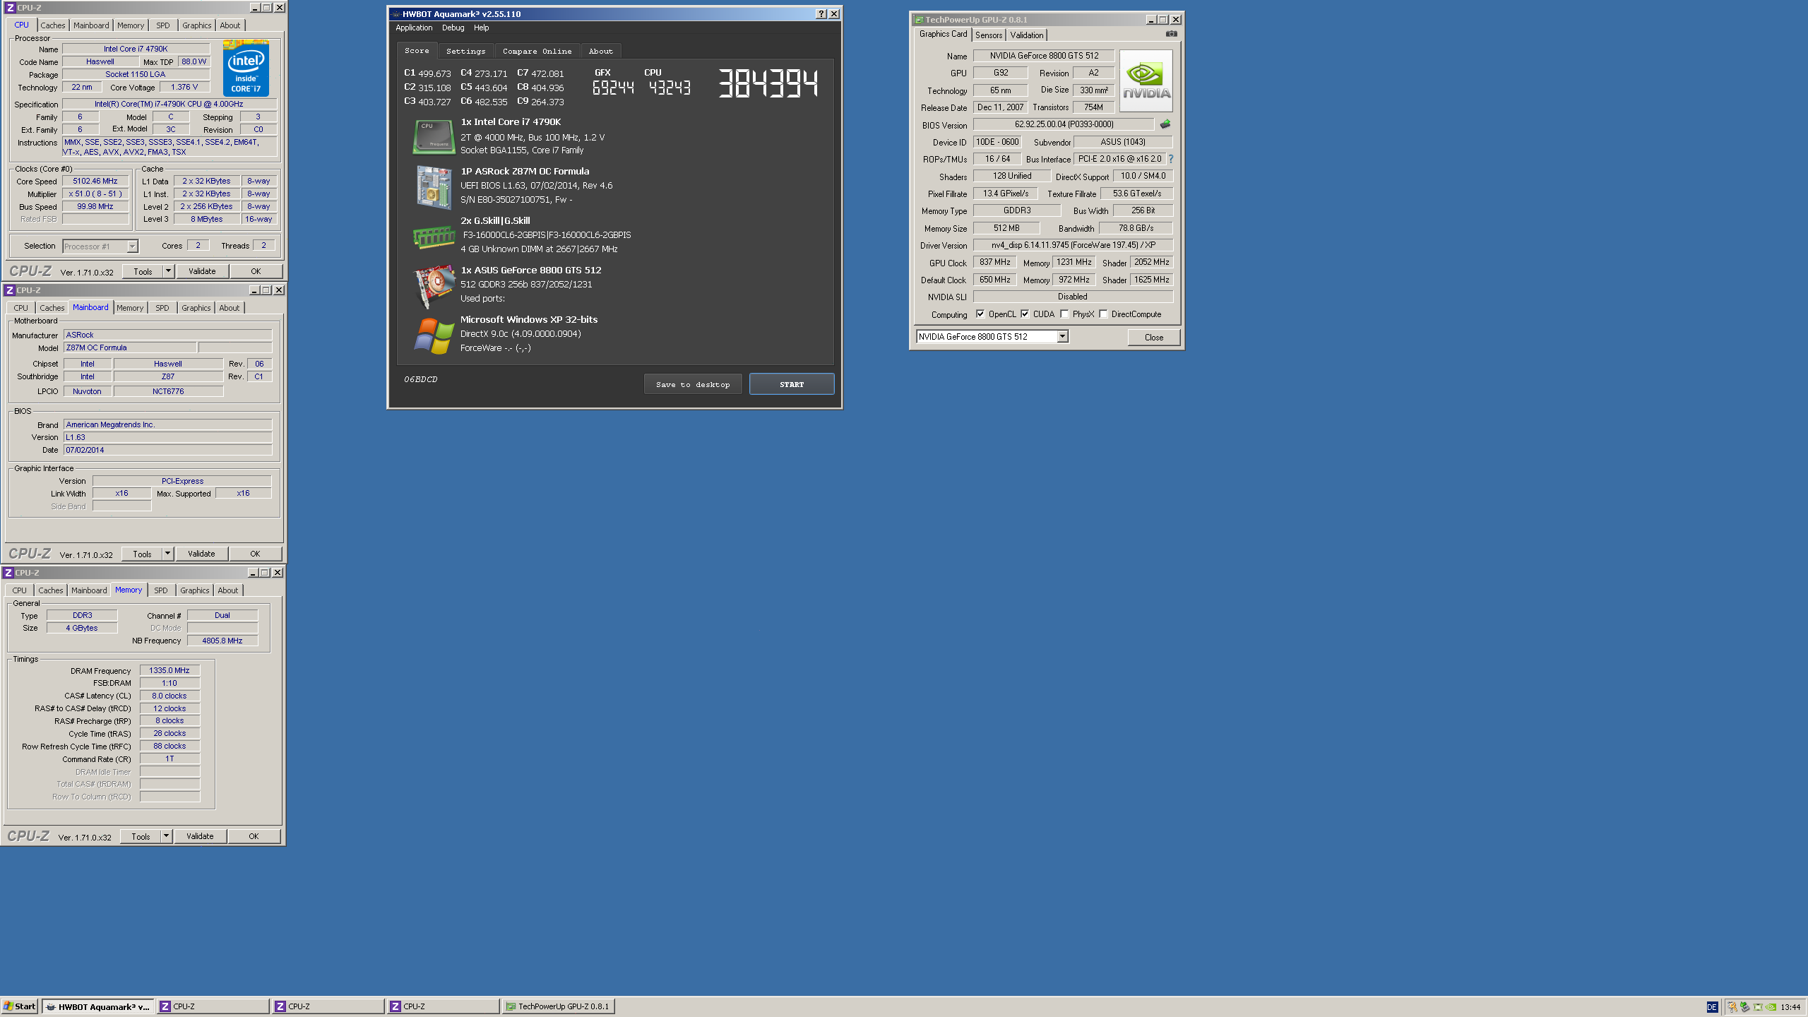Click the RAM module icon in Aquamark
Viewport: 1808px width, 1017px height.
tap(434, 237)
